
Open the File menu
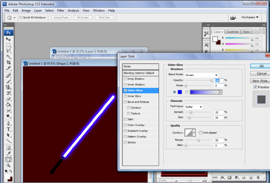[x=7, y=10]
